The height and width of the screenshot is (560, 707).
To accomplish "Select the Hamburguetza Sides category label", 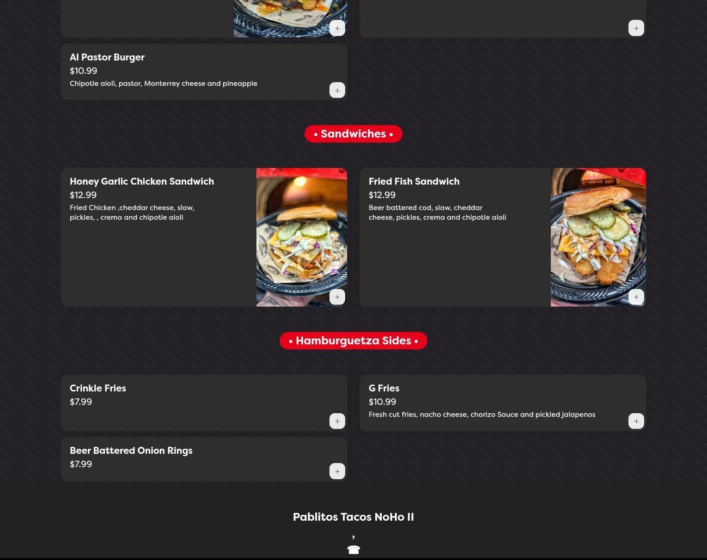I will pyautogui.click(x=353, y=341).
